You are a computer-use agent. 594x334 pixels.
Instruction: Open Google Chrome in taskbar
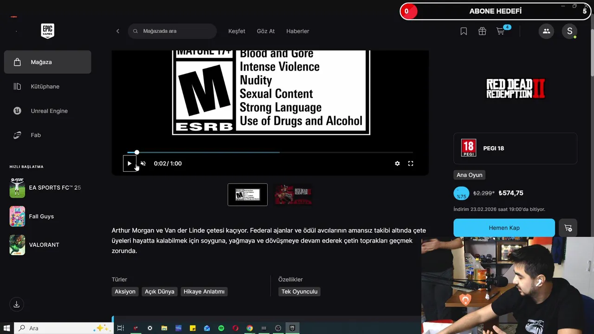[250, 328]
